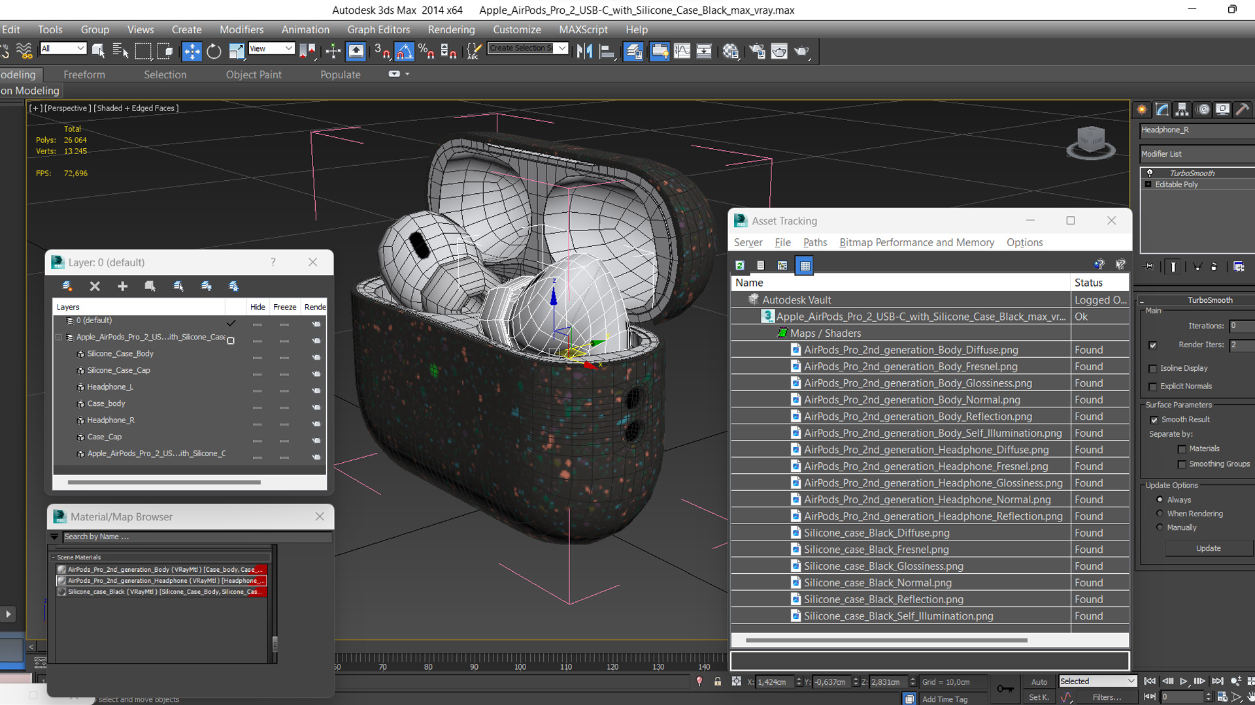Click the Iterations value field
1255x705 pixels.
[1241, 326]
